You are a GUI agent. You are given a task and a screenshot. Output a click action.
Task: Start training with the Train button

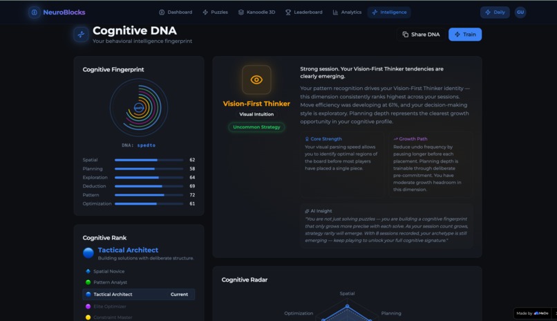pos(465,35)
